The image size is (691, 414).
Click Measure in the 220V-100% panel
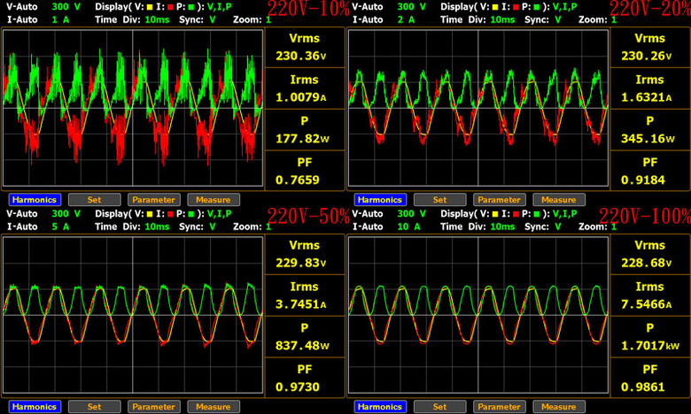pos(559,407)
